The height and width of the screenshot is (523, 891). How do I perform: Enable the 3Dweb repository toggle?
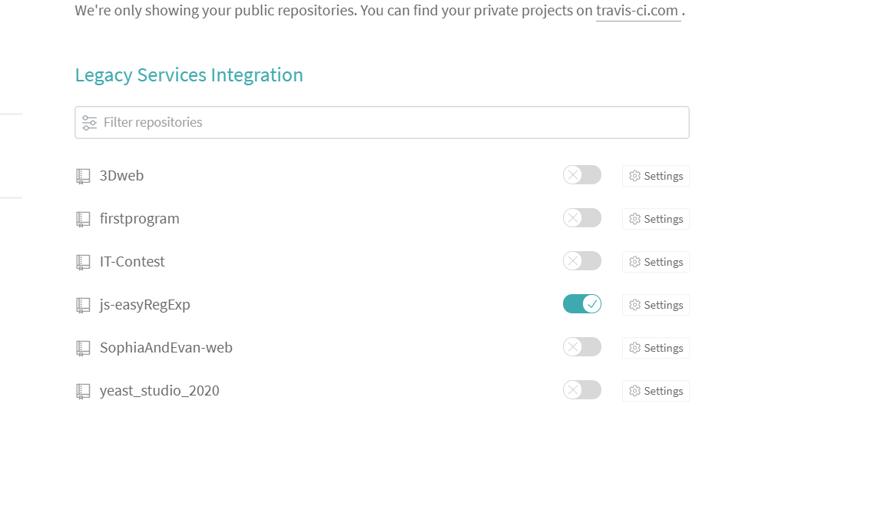(581, 175)
